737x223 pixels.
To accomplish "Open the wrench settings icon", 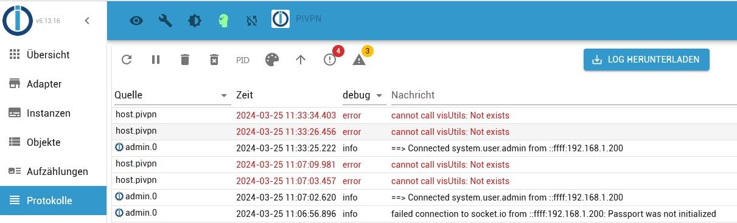I will [166, 20].
